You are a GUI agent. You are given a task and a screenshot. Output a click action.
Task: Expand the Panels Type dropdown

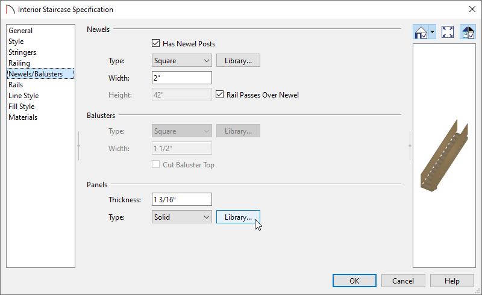click(182, 217)
